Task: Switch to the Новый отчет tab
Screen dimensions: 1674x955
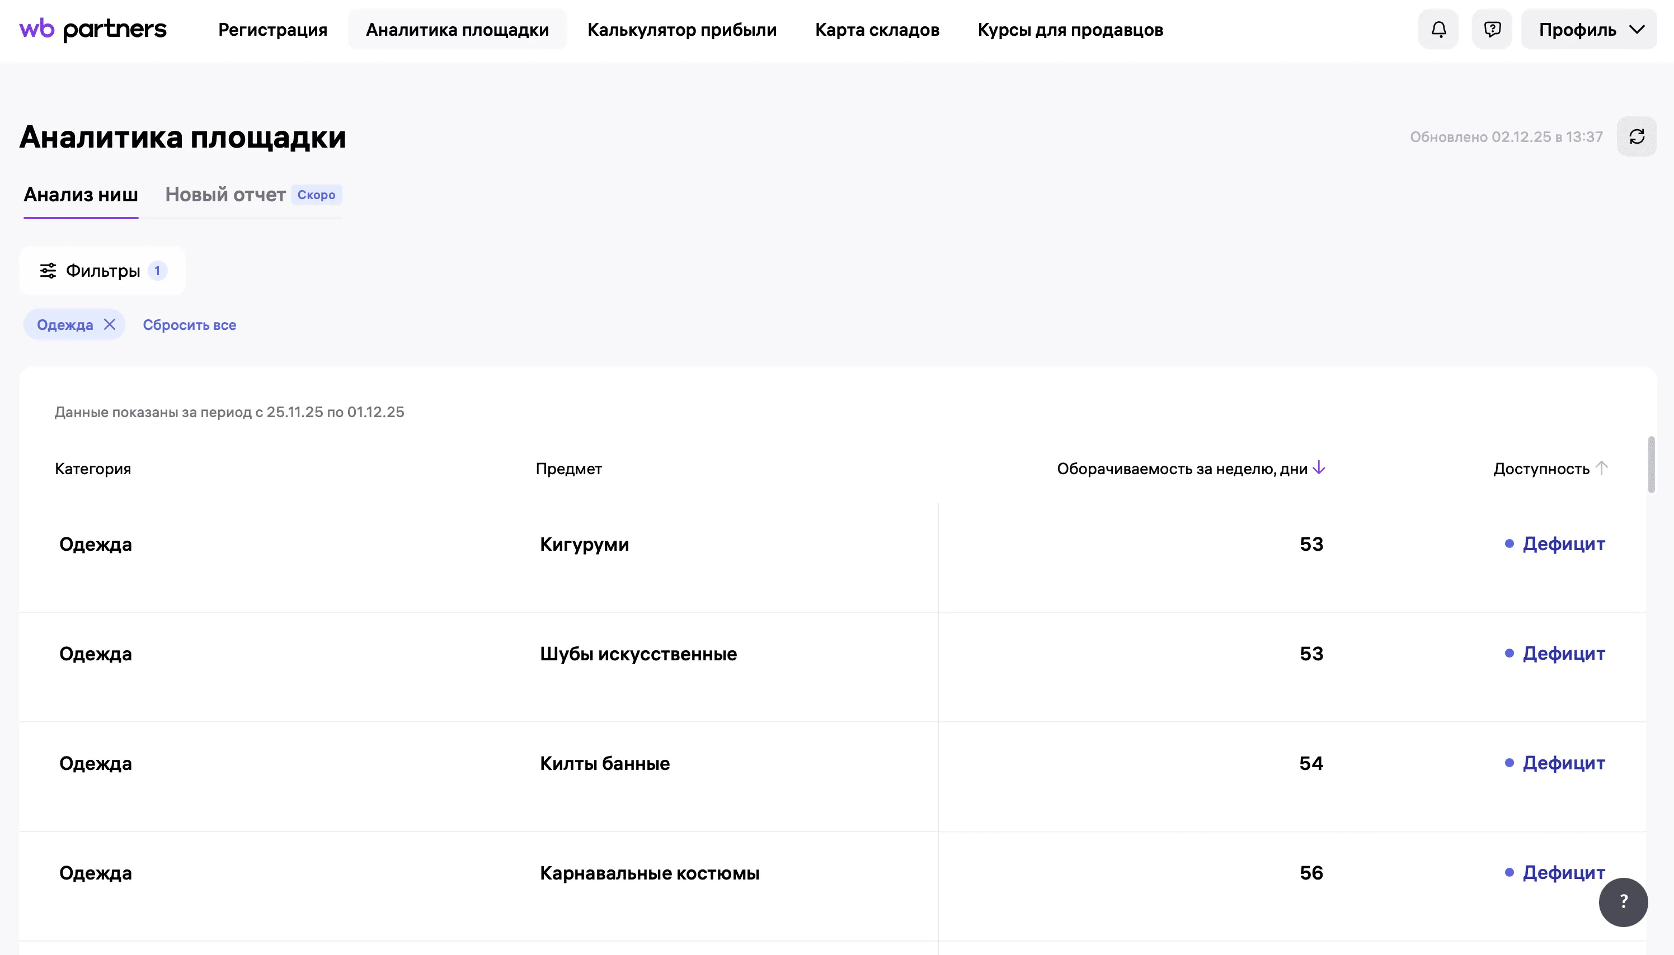Action: [225, 194]
